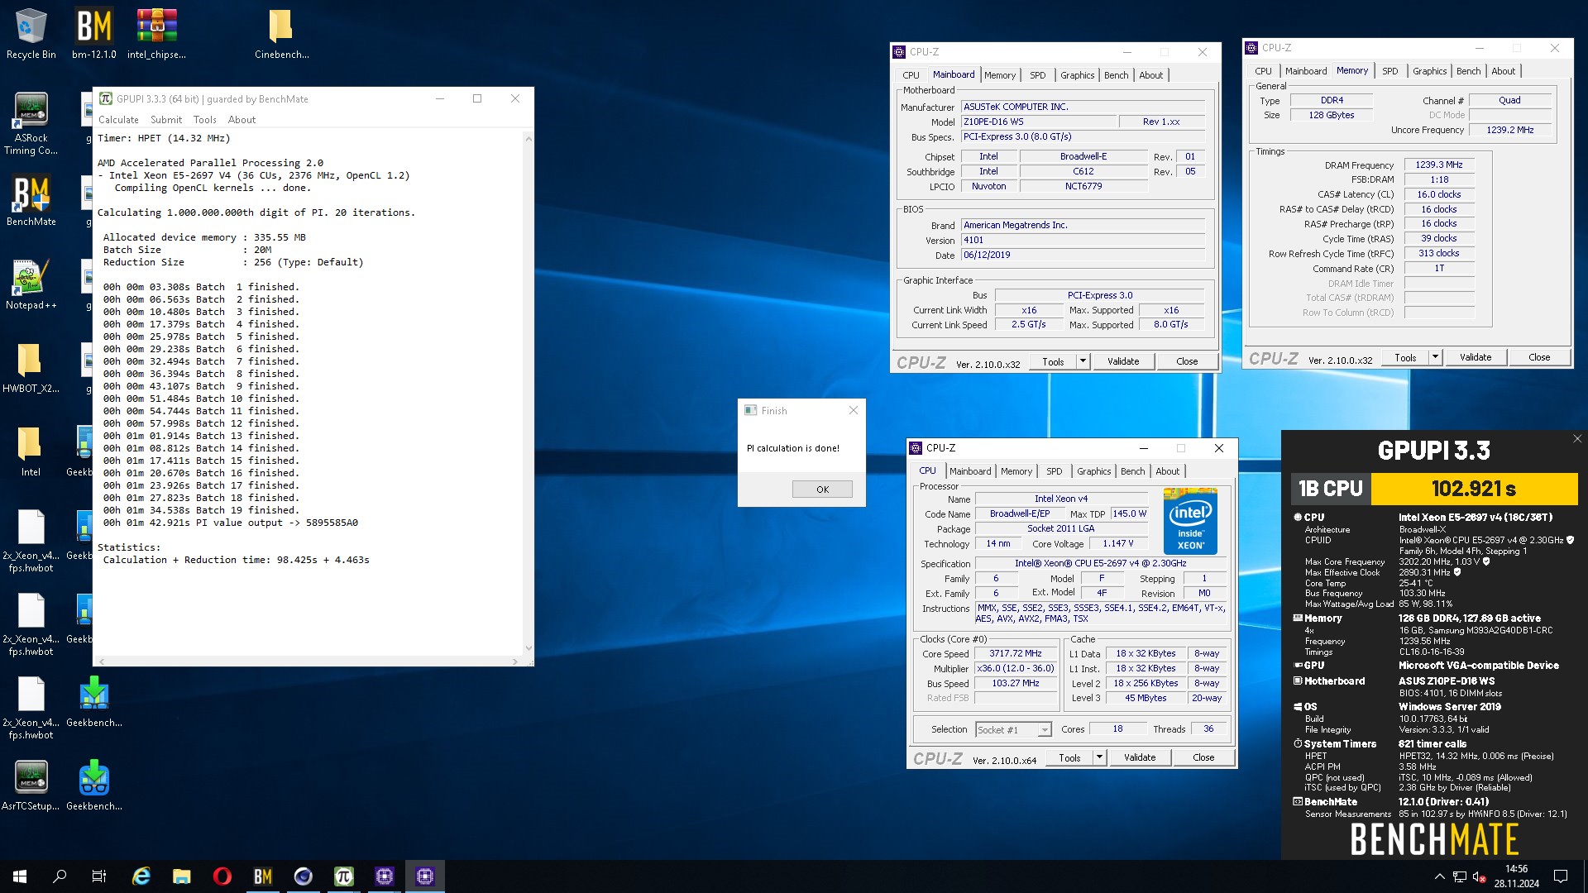Open the Cinebench folder icon

pyautogui.click(x=281, y=34)
